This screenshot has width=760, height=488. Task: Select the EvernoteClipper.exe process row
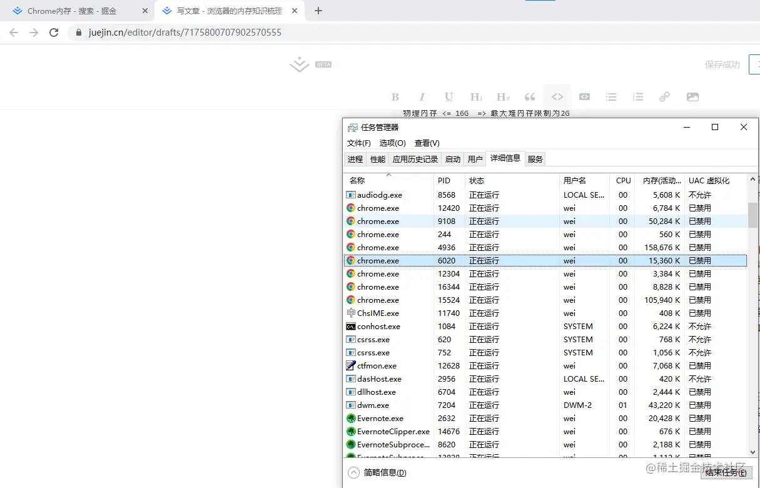[x=545, y=431]
